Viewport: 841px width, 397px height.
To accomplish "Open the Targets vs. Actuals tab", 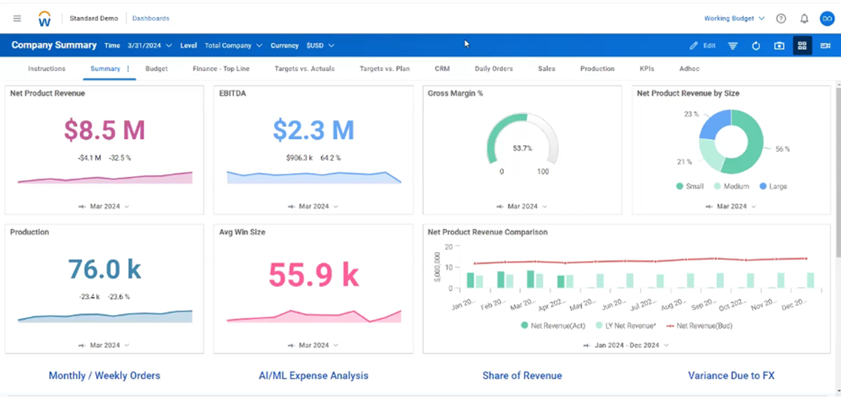I will tap(305, 69).
